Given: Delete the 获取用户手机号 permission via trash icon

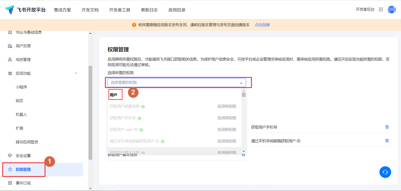Looking at the screenshot, I should tap(387, 127).
